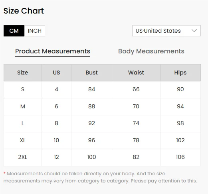208x194 pixels.
Task: Click bust value 100 in 2XL row
Action: tap(91, 157)
